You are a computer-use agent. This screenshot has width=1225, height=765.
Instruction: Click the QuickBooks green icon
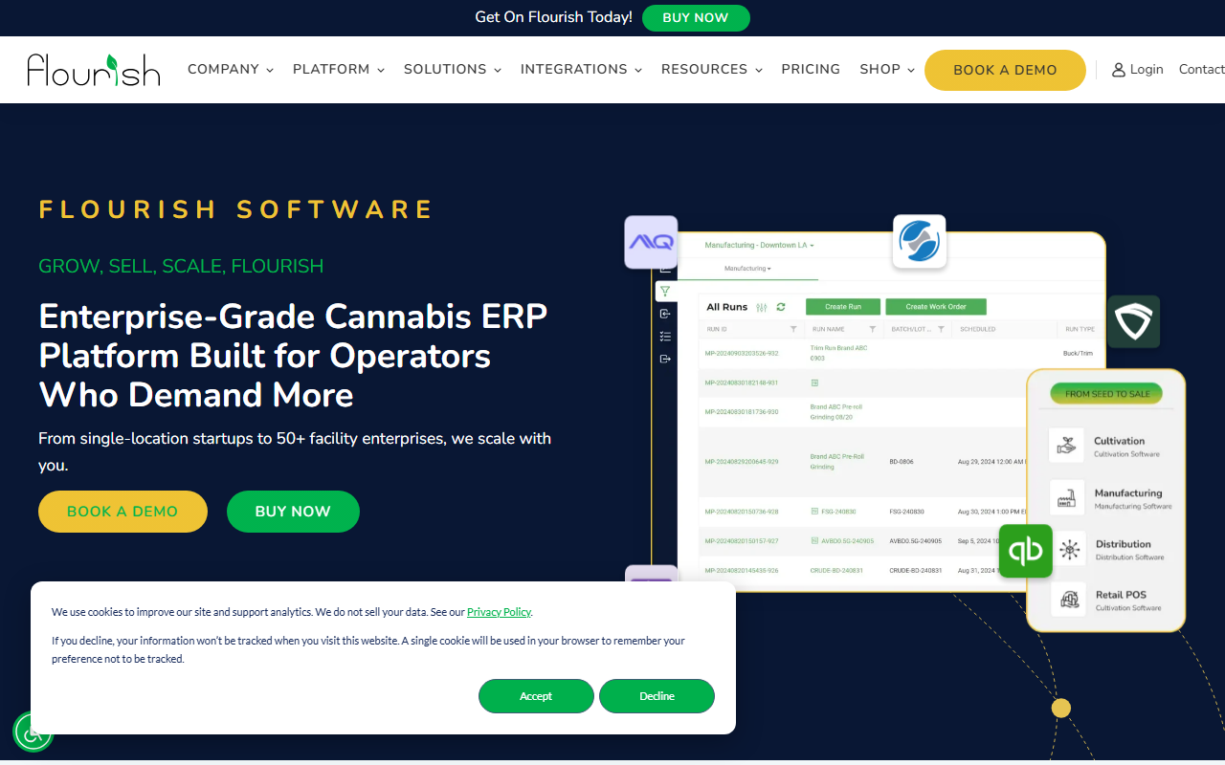click(x=1026, y=551)
